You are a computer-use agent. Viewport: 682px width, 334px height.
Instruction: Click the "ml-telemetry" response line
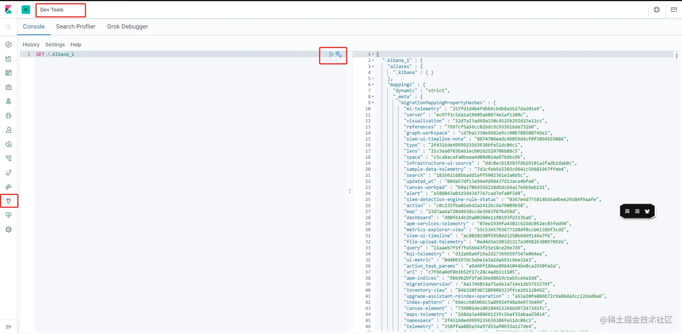pyautogui.click(x=475, y=109)
